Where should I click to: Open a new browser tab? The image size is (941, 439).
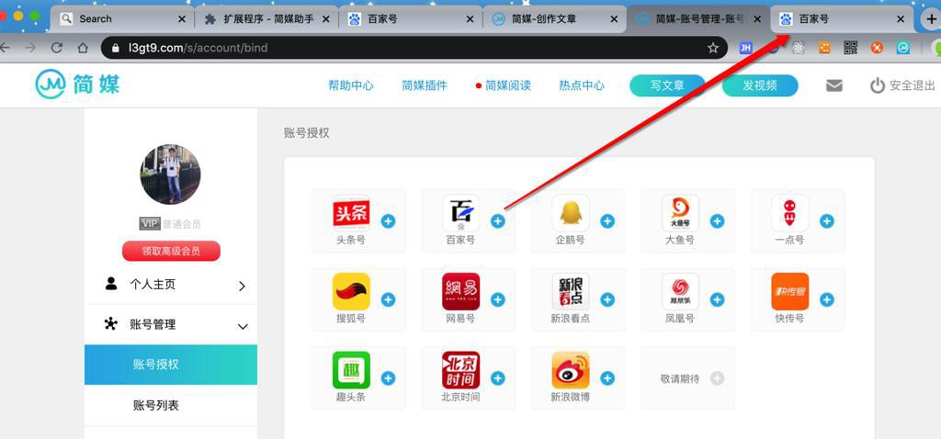[932, 19]
